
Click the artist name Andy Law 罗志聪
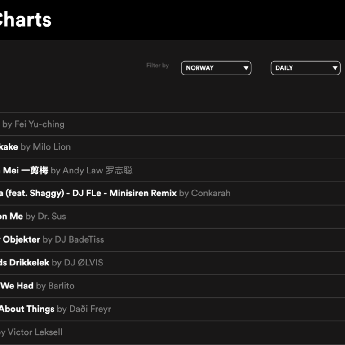tap(97, 170)
